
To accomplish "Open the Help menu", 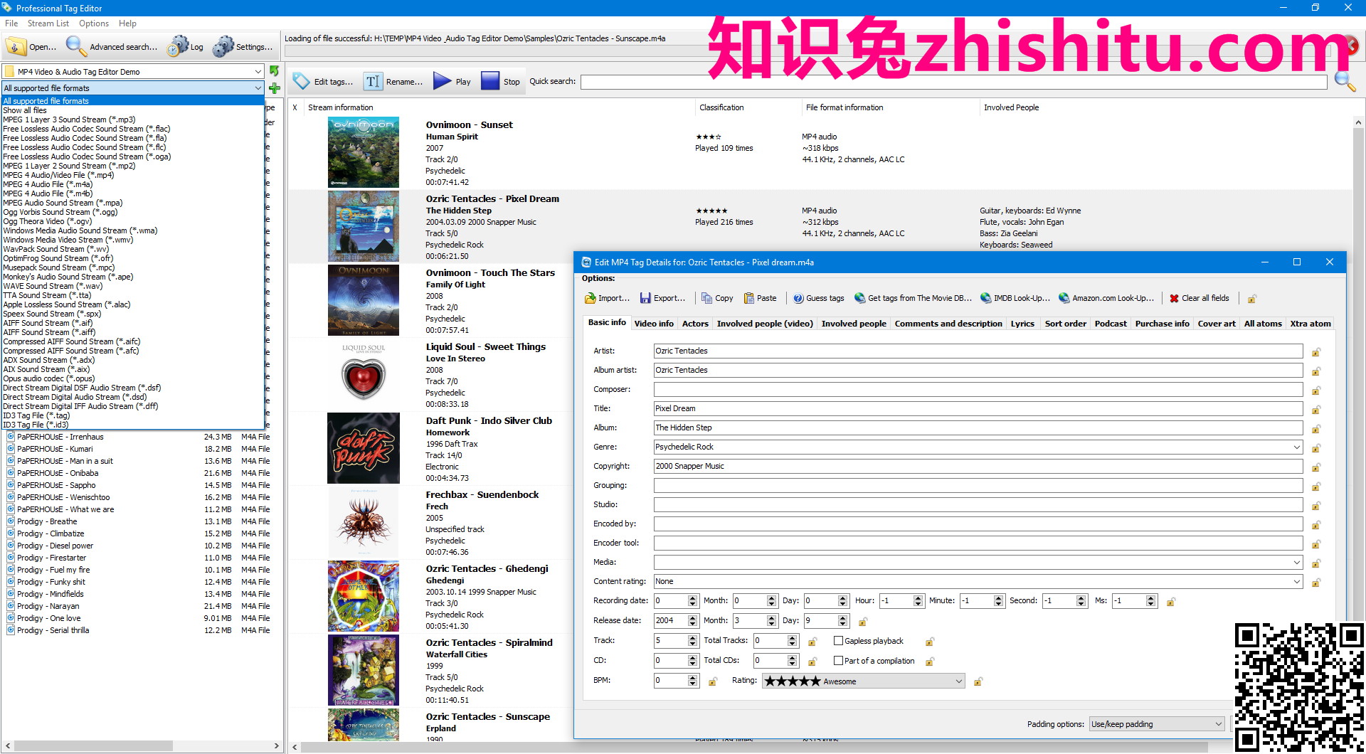I will coord(127,23).
